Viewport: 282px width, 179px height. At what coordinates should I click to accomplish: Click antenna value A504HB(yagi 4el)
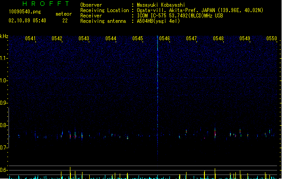click(x=158, y=21)
